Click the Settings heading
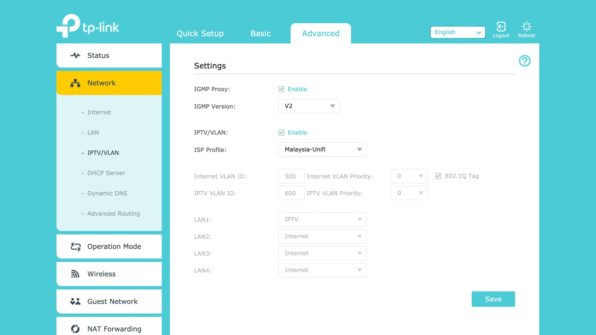596x335 pixels. pos(210,66)
